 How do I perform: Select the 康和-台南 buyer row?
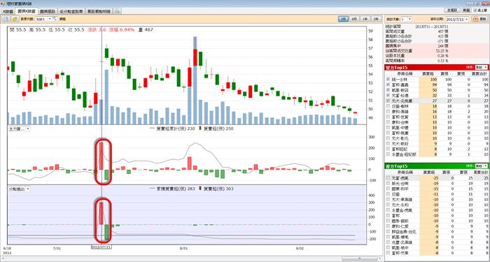[x=437, y=122]
